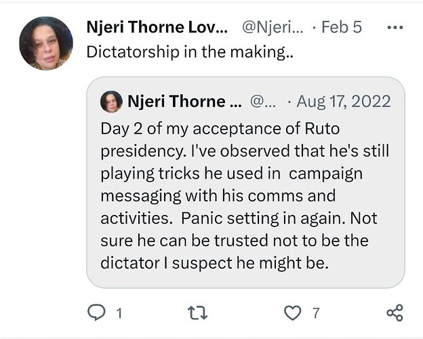This screenshot has width=423, height=339.
Task: Click the reply count "1"
Action: (119, 313)
